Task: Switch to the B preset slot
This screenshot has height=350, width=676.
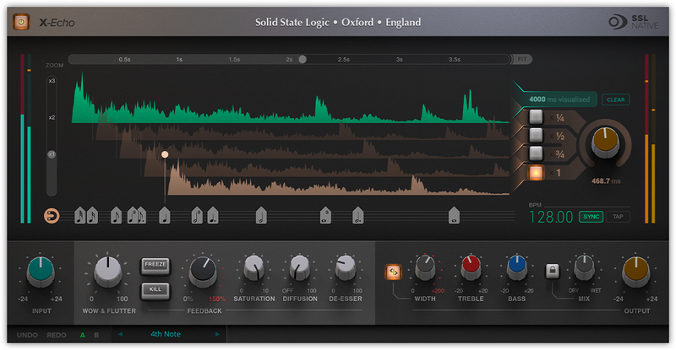Action: click(x=96, y=335)
